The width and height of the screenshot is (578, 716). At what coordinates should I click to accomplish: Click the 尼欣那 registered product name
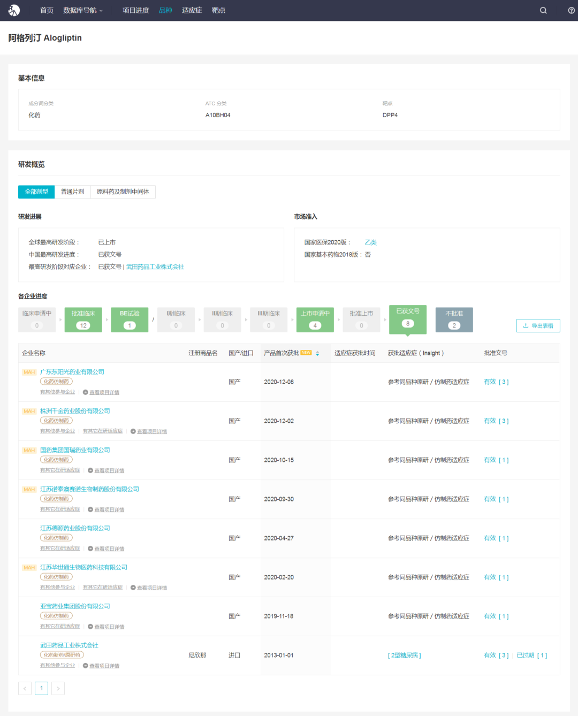197,656
